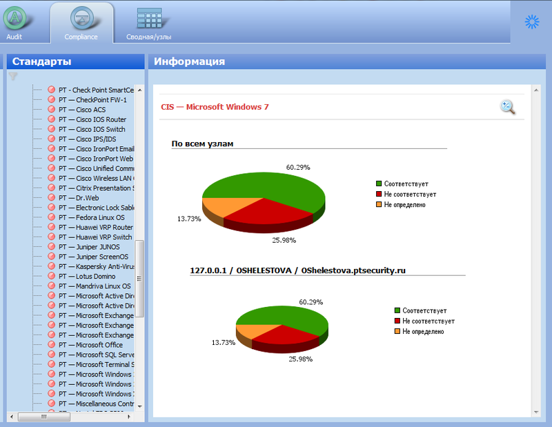This screenshot has width=552, height=427.
Task: Select PT — Juniper ScreenOS standard
Action: [93, 257]
